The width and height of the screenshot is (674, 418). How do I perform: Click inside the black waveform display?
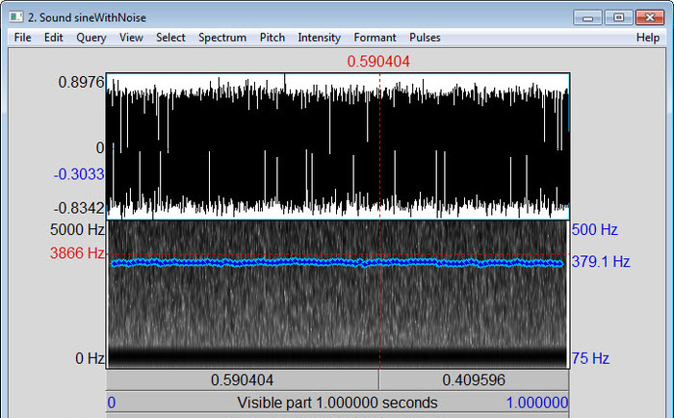pyautogui.click(x=241, y=144)
